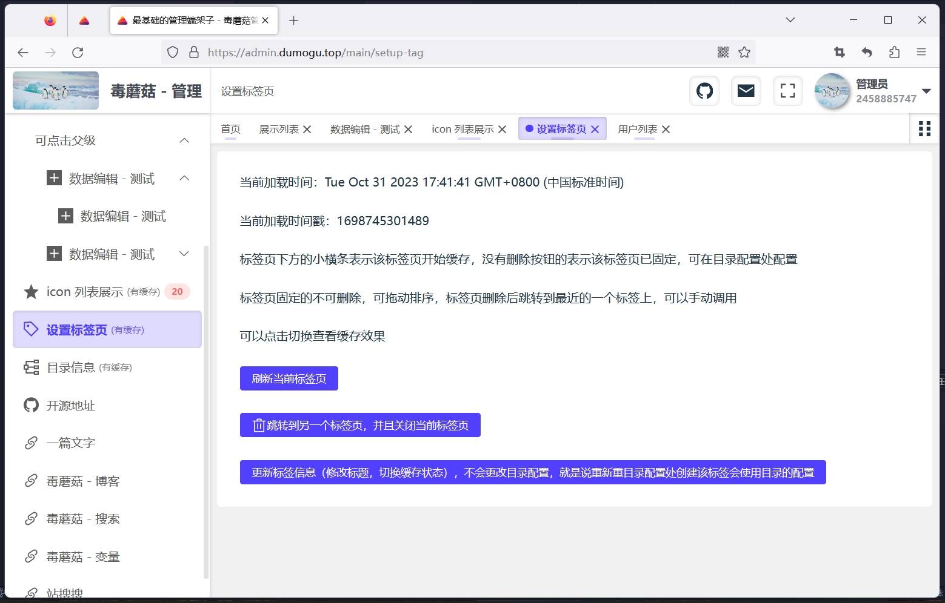The width and height of the screenshot is (945, 603).
Task: Expand the plus box beside 数据编辑 - 测试
Action: (x=53, y=178)
